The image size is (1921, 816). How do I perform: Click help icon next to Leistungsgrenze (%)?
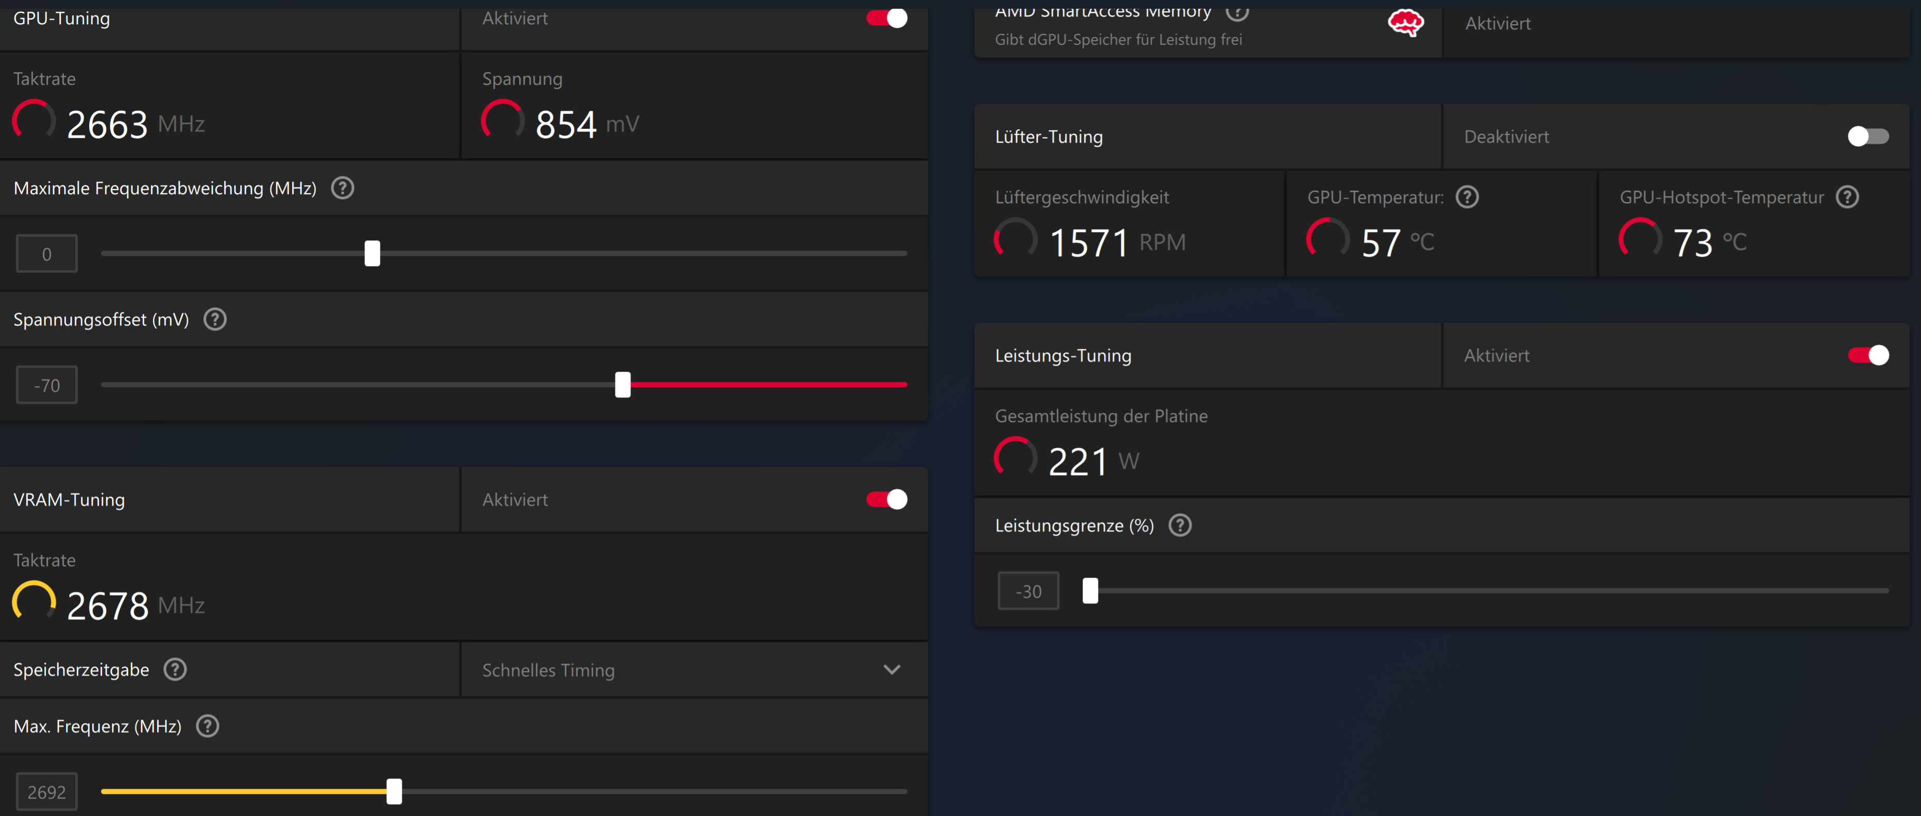point(1179,525)
